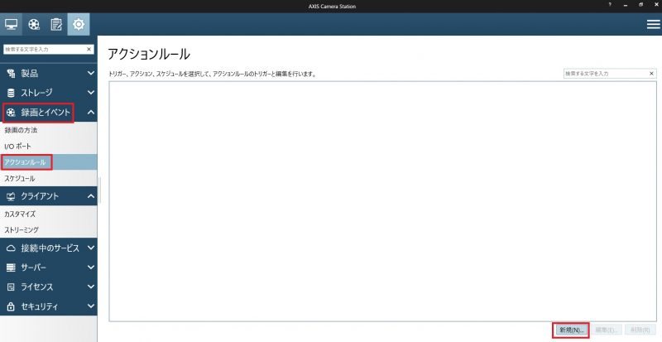The width and height of the screenshot is (662, 342).
Task: Click the ライセンス license icon
Action: tap(11, 287)
